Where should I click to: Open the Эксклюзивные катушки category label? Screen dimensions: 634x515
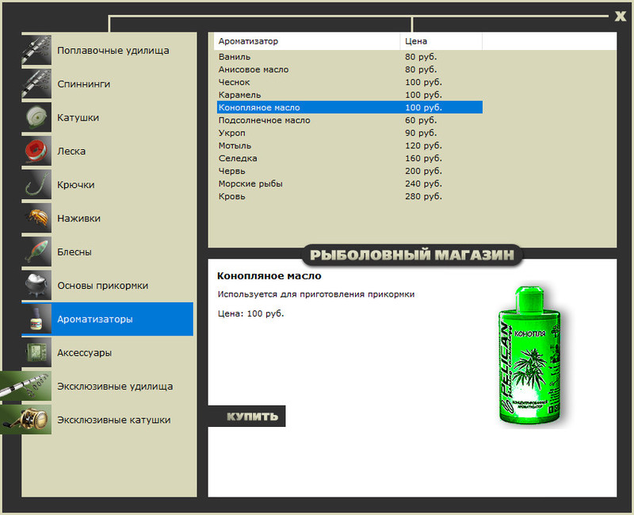tap(114, 421)
